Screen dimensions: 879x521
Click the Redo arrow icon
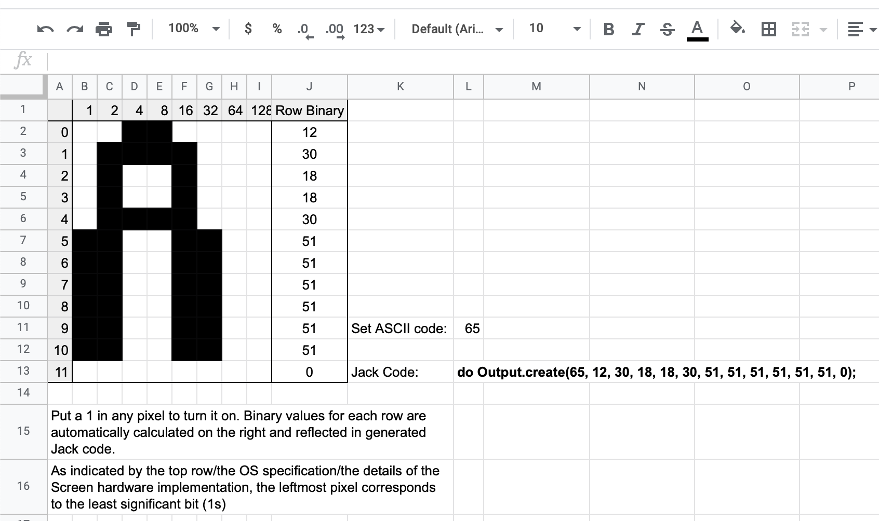[75, 29]
